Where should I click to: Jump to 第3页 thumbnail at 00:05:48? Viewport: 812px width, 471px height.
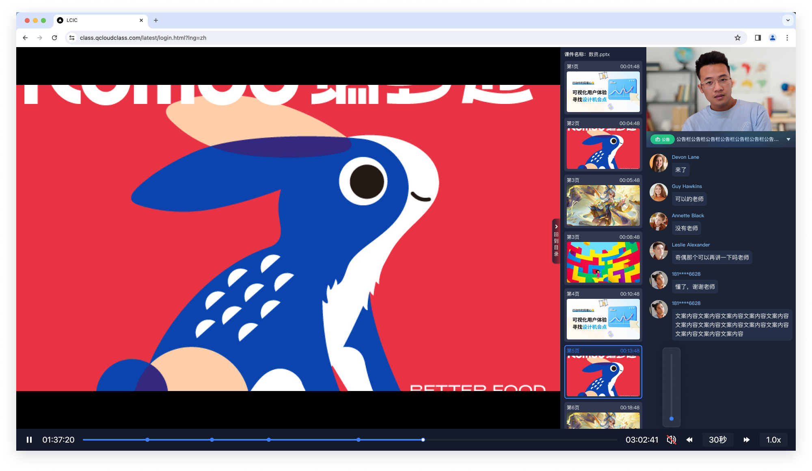(x=603, y=205)
